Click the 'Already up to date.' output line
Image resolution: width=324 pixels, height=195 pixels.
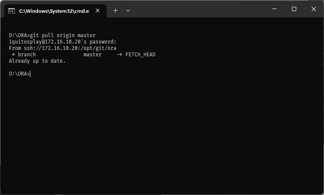37,61
